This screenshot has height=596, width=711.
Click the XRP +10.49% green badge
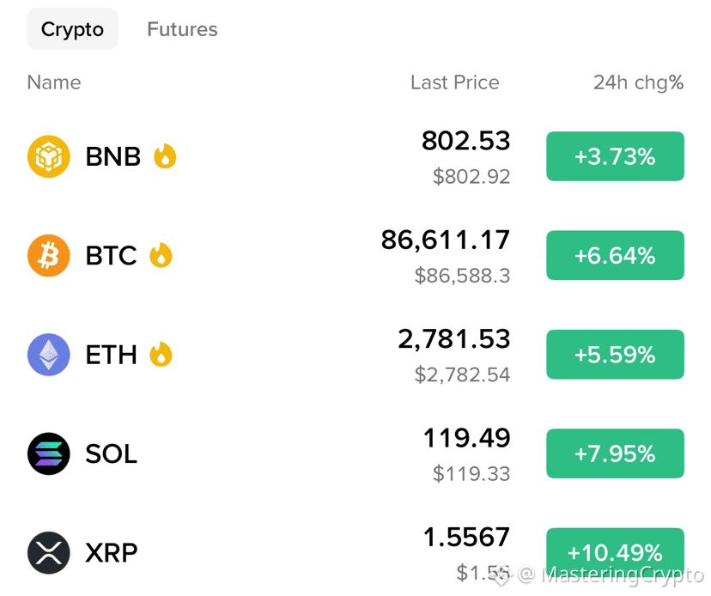(616, 552)
